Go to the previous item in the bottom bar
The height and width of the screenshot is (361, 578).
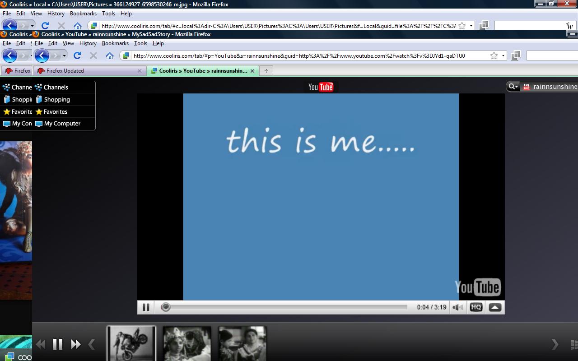coord(41,344)
